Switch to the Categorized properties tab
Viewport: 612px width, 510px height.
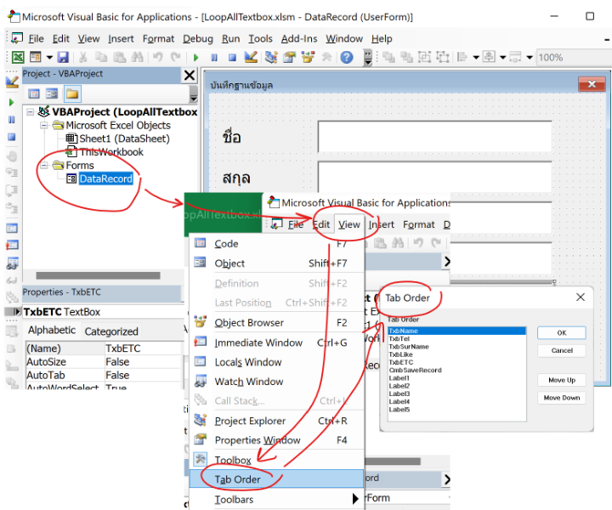tap(111, 331)
